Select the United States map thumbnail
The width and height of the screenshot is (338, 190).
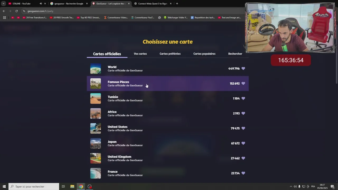pyautogui.click(x=96, y=128)
